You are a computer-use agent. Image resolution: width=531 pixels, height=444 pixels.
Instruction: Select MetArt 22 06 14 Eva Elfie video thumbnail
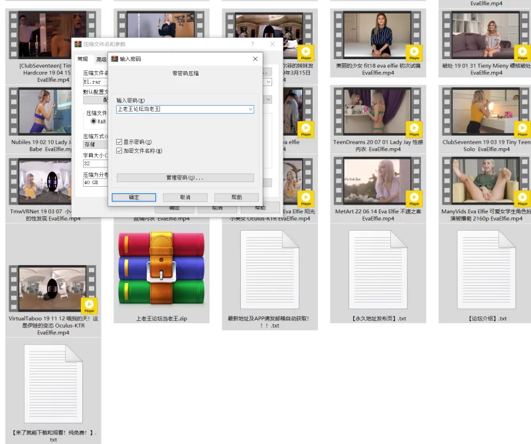click(378, 179)
